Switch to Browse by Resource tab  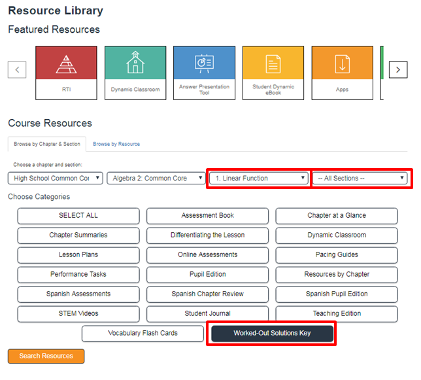(x=116, y=144)
